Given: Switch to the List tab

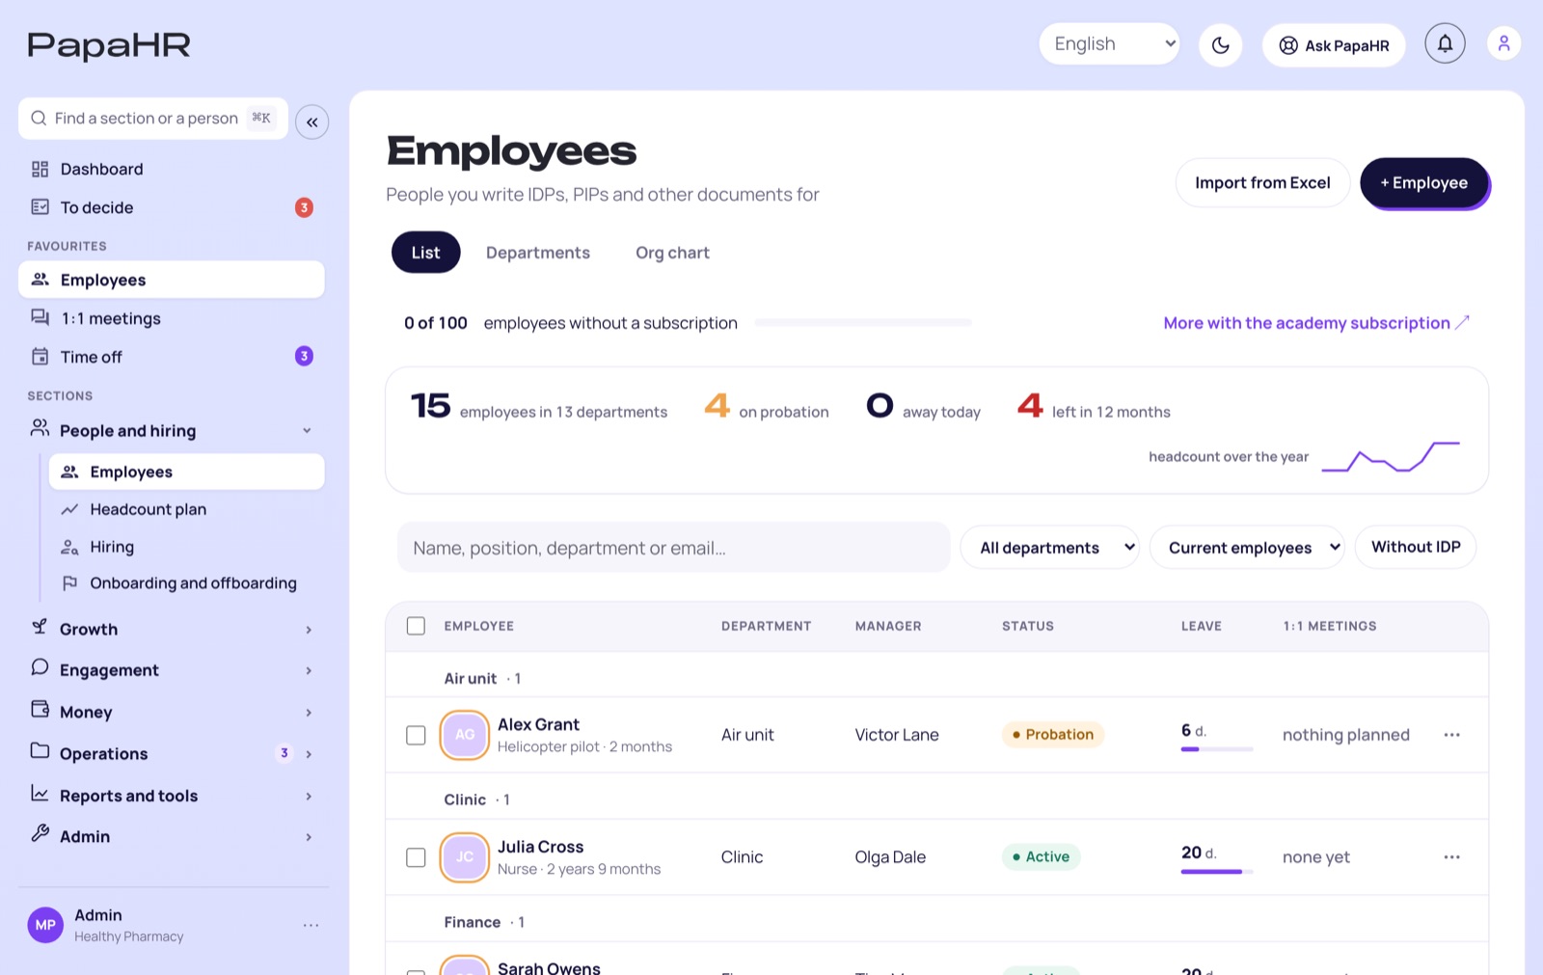Looking at the screenshot, I should (x=425, y=253).
